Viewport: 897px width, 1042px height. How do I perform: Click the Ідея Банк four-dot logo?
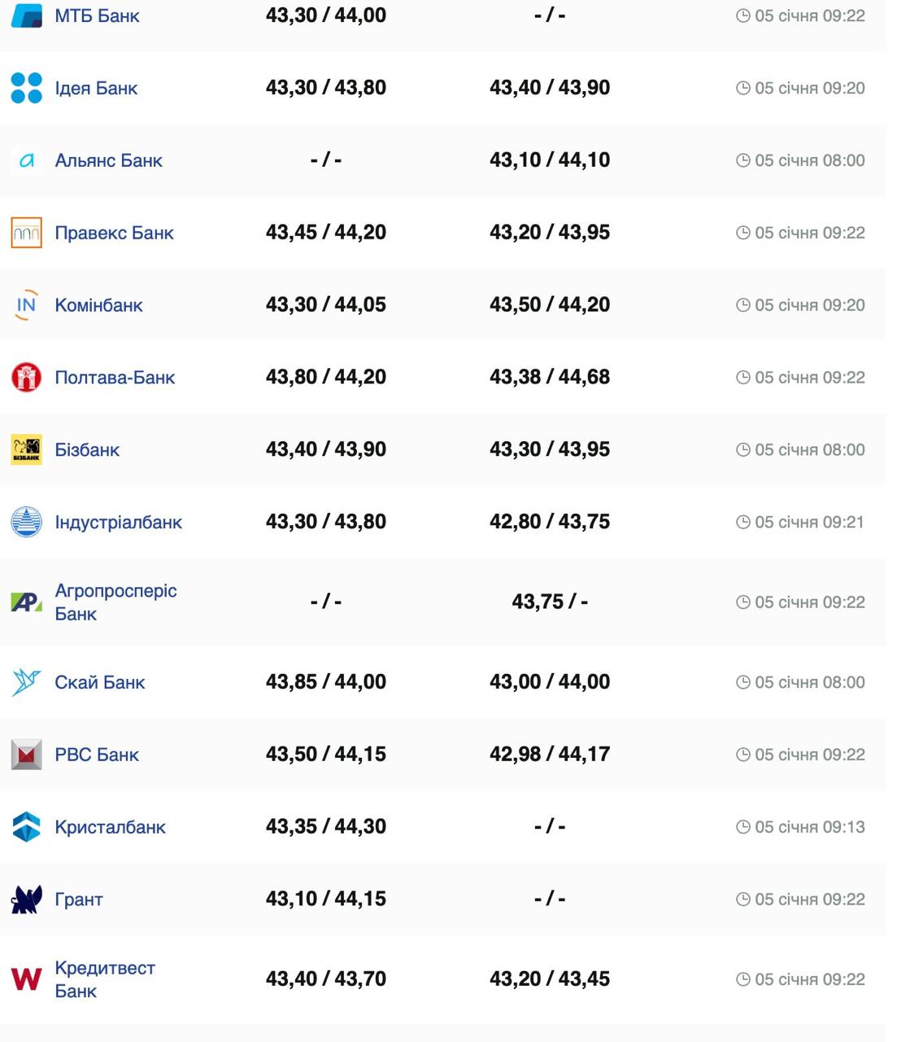[26, 88]
